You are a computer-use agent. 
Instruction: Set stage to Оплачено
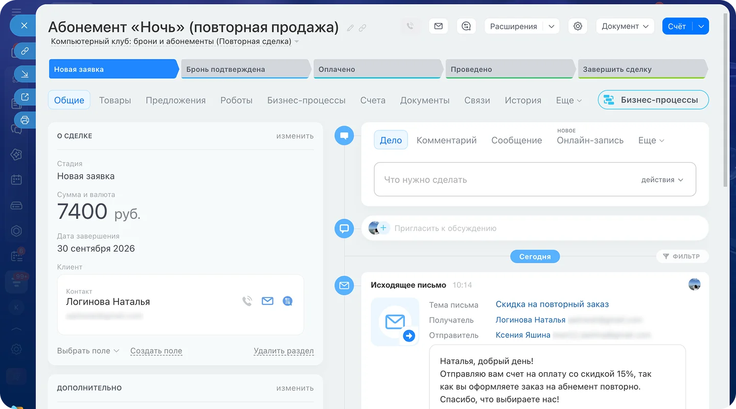click(x=378, y=69)
